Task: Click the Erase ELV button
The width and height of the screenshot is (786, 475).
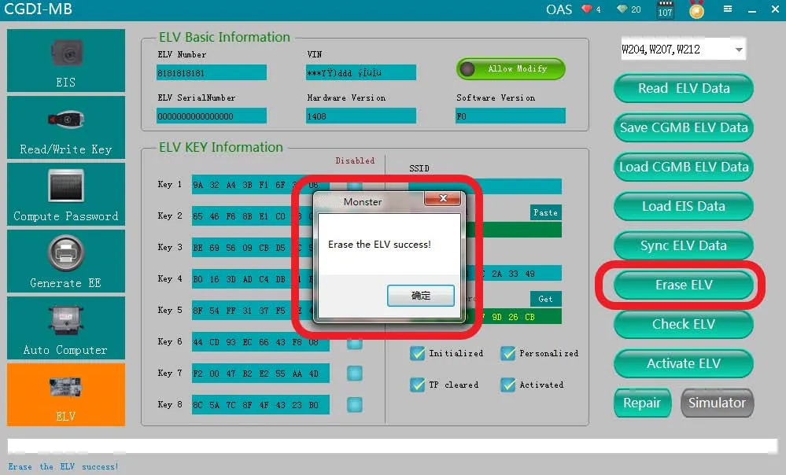Action: (x=683, y=285)
